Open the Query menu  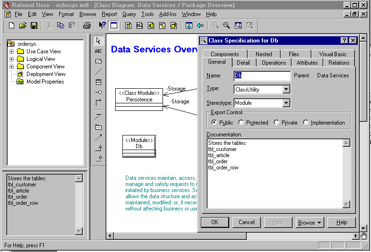click(x=129, y=14)
